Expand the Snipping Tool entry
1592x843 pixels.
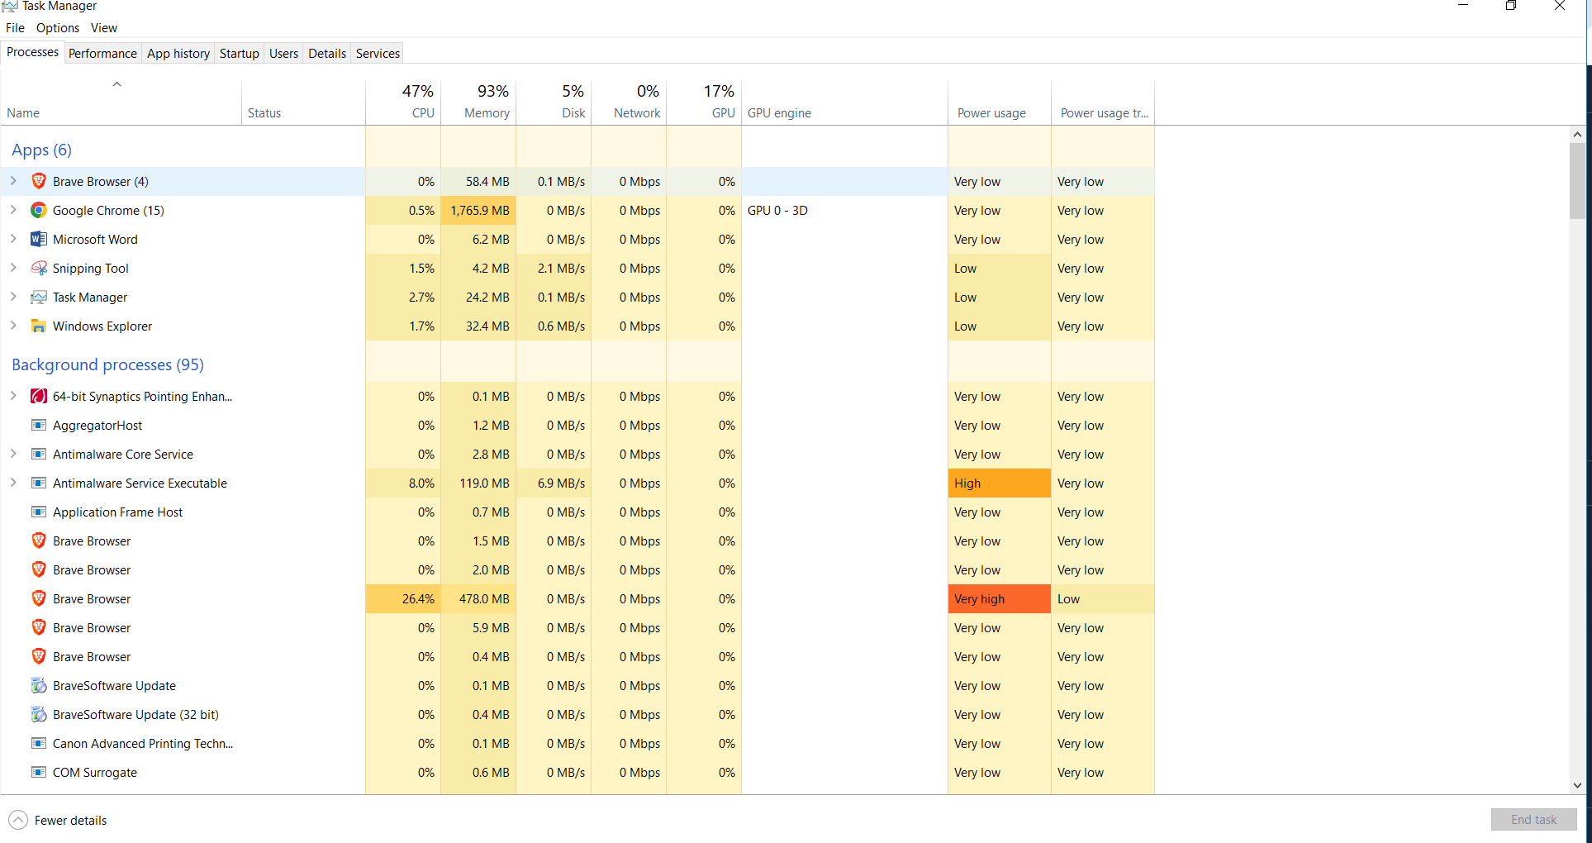click(13, 268)
